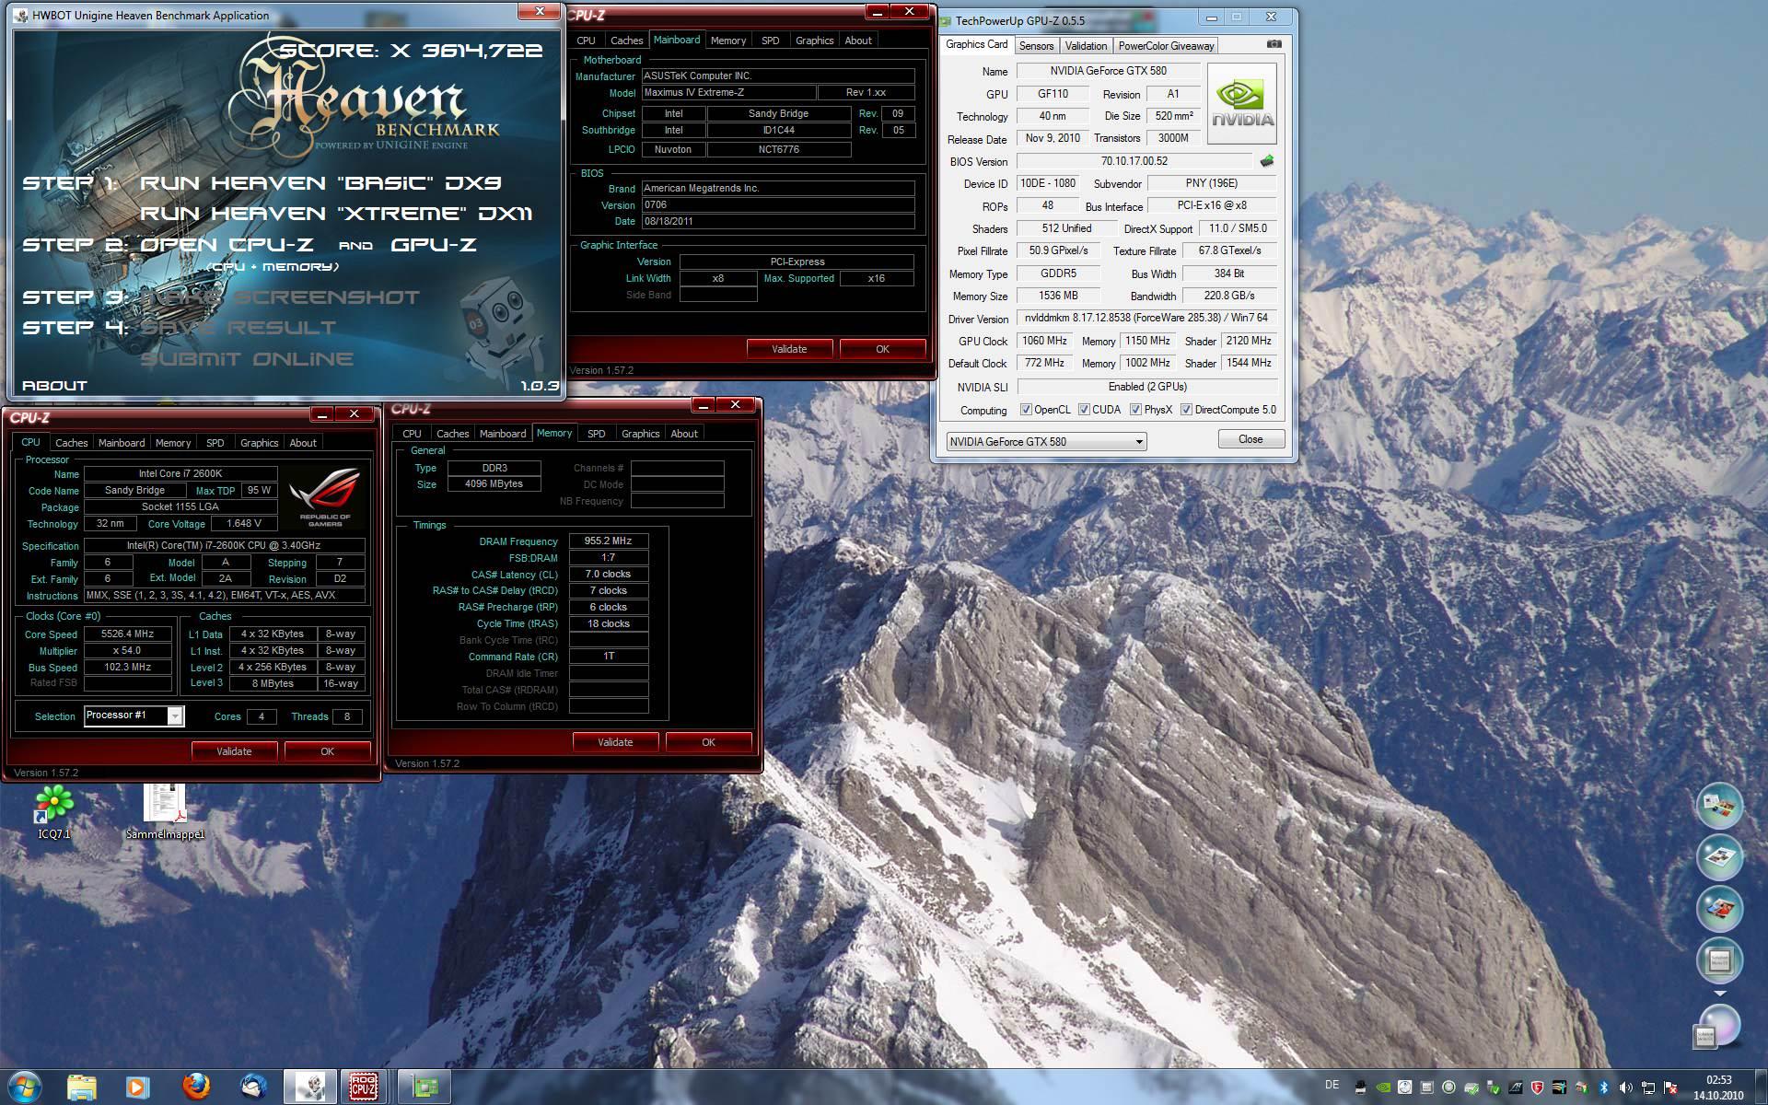Viewport: 1768px width, 1105px height.
Task: Launch Windows Media Player from the taskbar
Action: point(136,1088)
